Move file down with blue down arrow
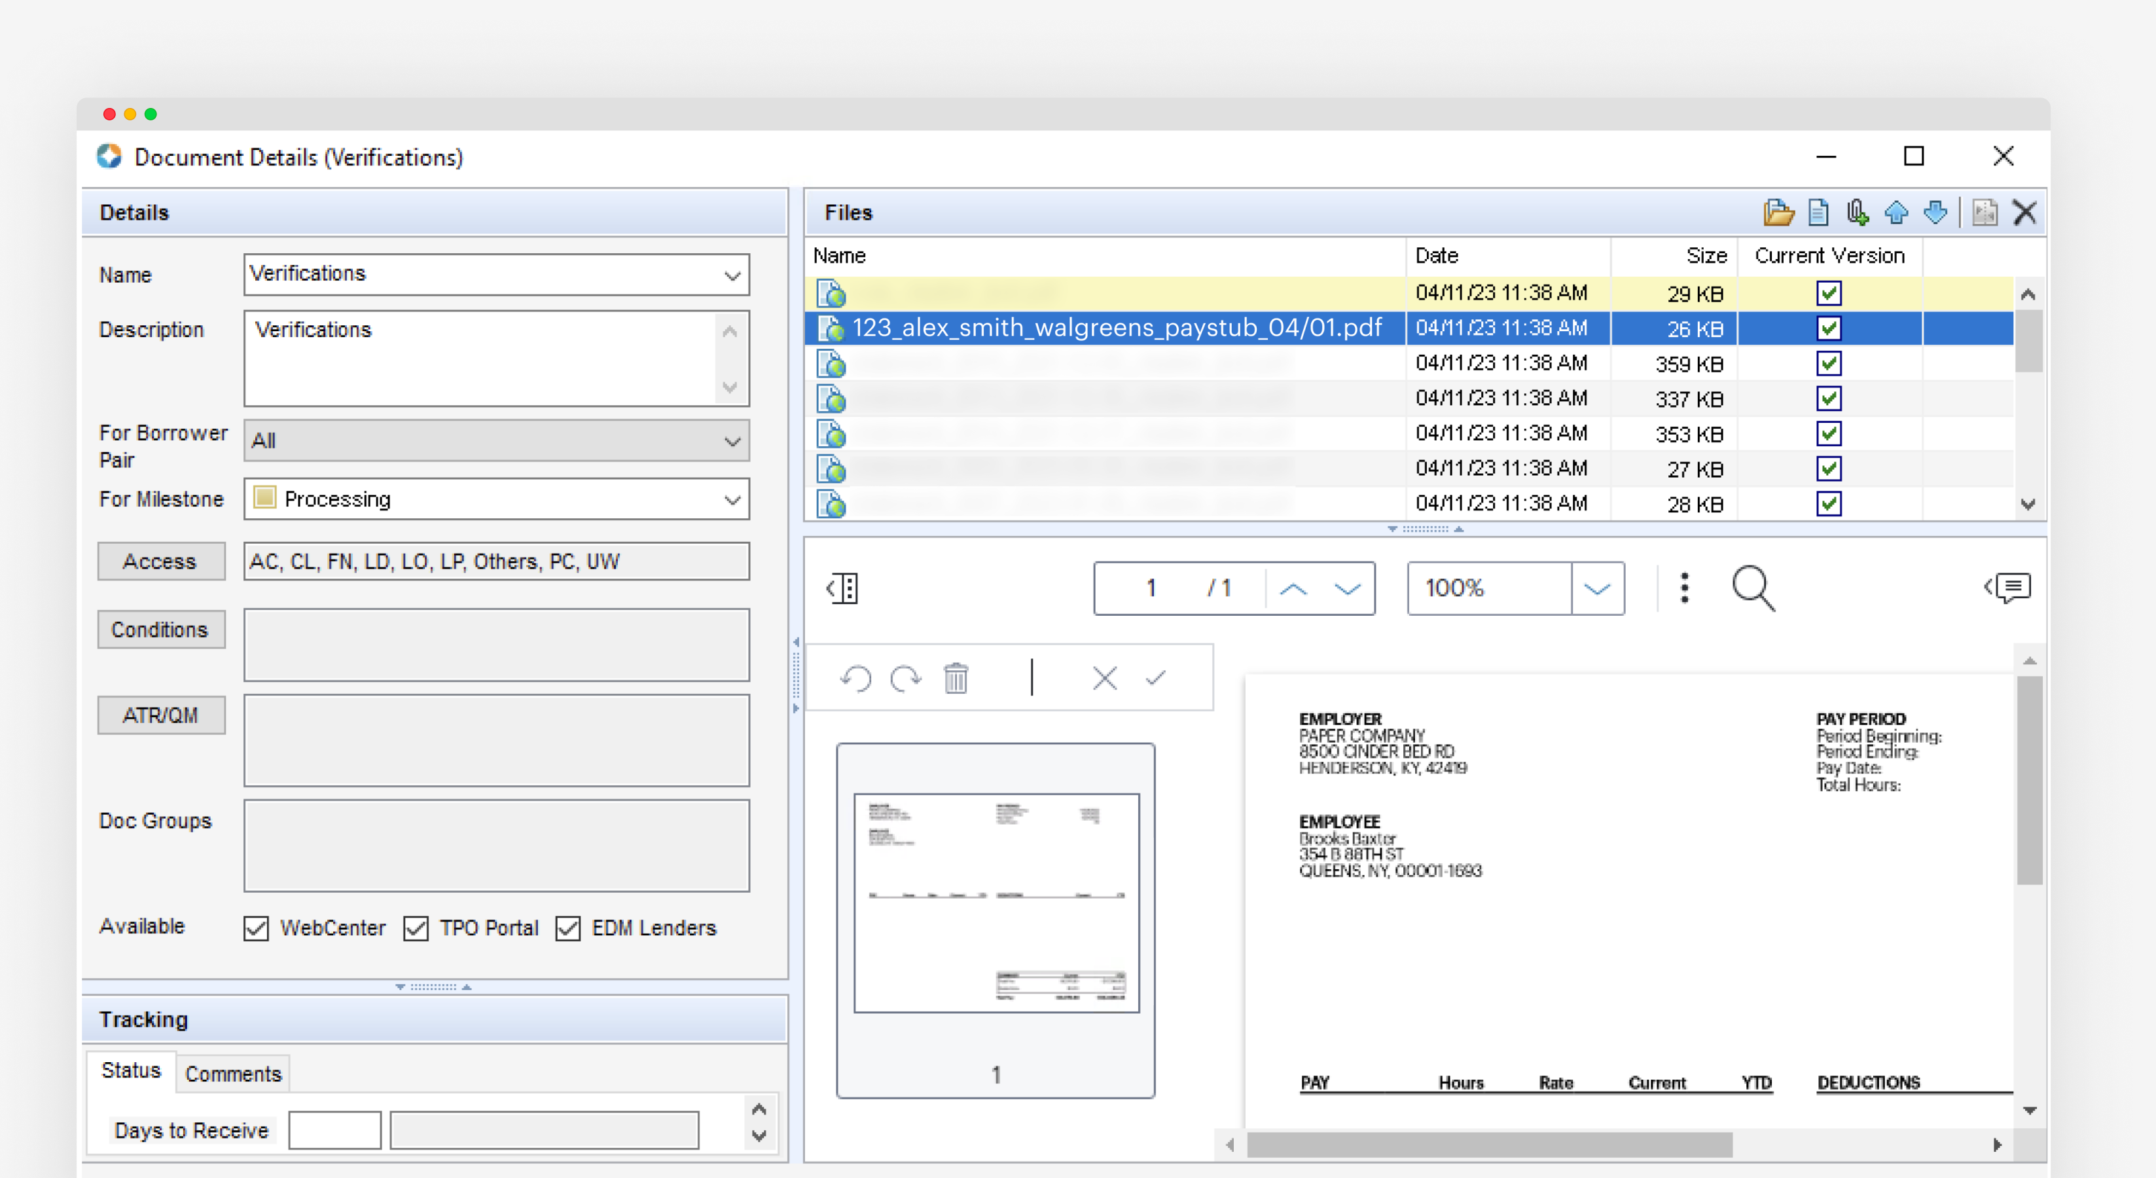 pyautogui.click(x=1935, y=213)
